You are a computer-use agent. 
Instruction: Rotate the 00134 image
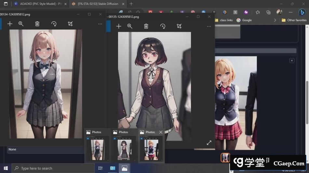tap(54, 24)
